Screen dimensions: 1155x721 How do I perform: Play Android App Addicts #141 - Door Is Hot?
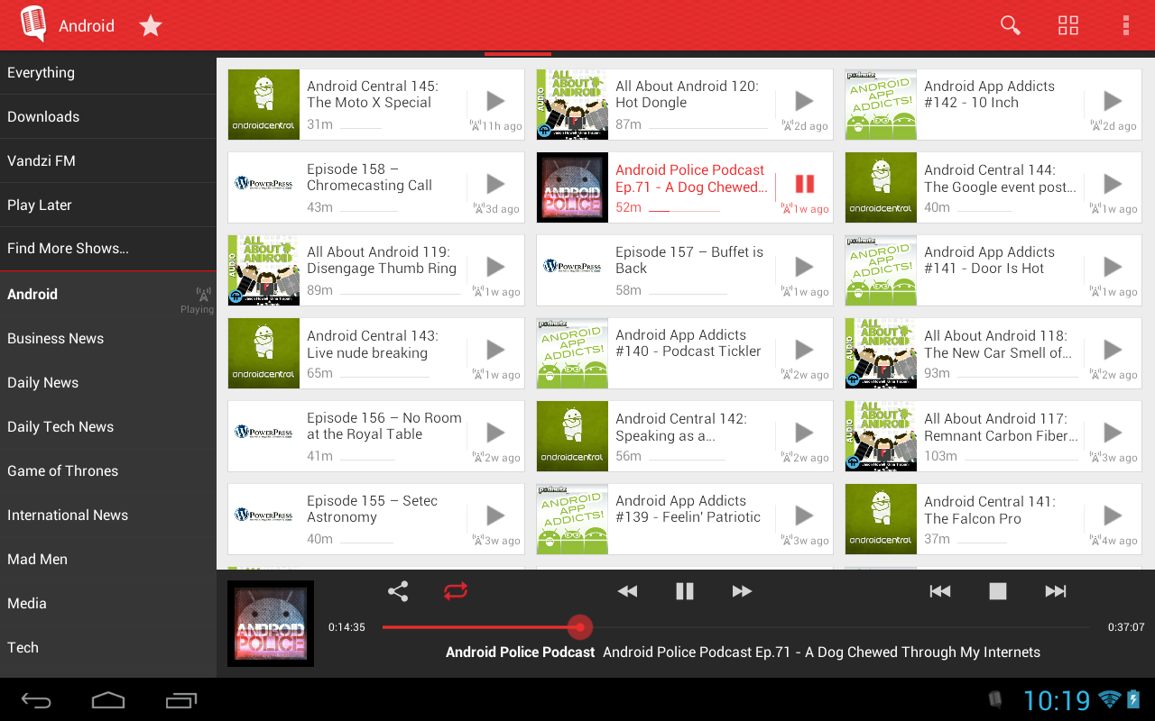click(x=1113, y=267)
